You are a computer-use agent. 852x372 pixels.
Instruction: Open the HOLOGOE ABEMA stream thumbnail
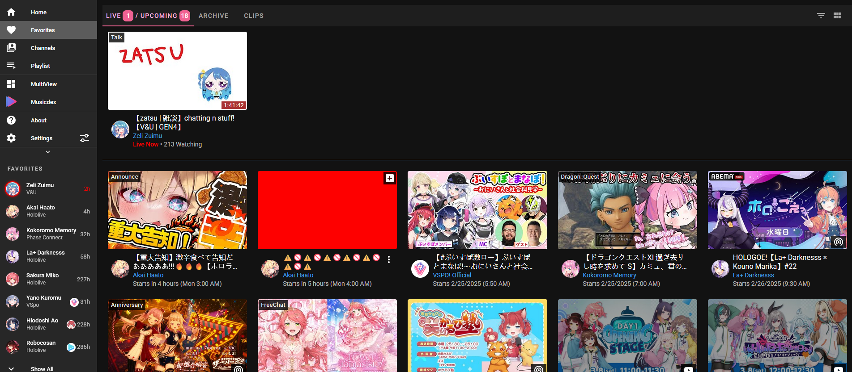(x=777, y=210)
